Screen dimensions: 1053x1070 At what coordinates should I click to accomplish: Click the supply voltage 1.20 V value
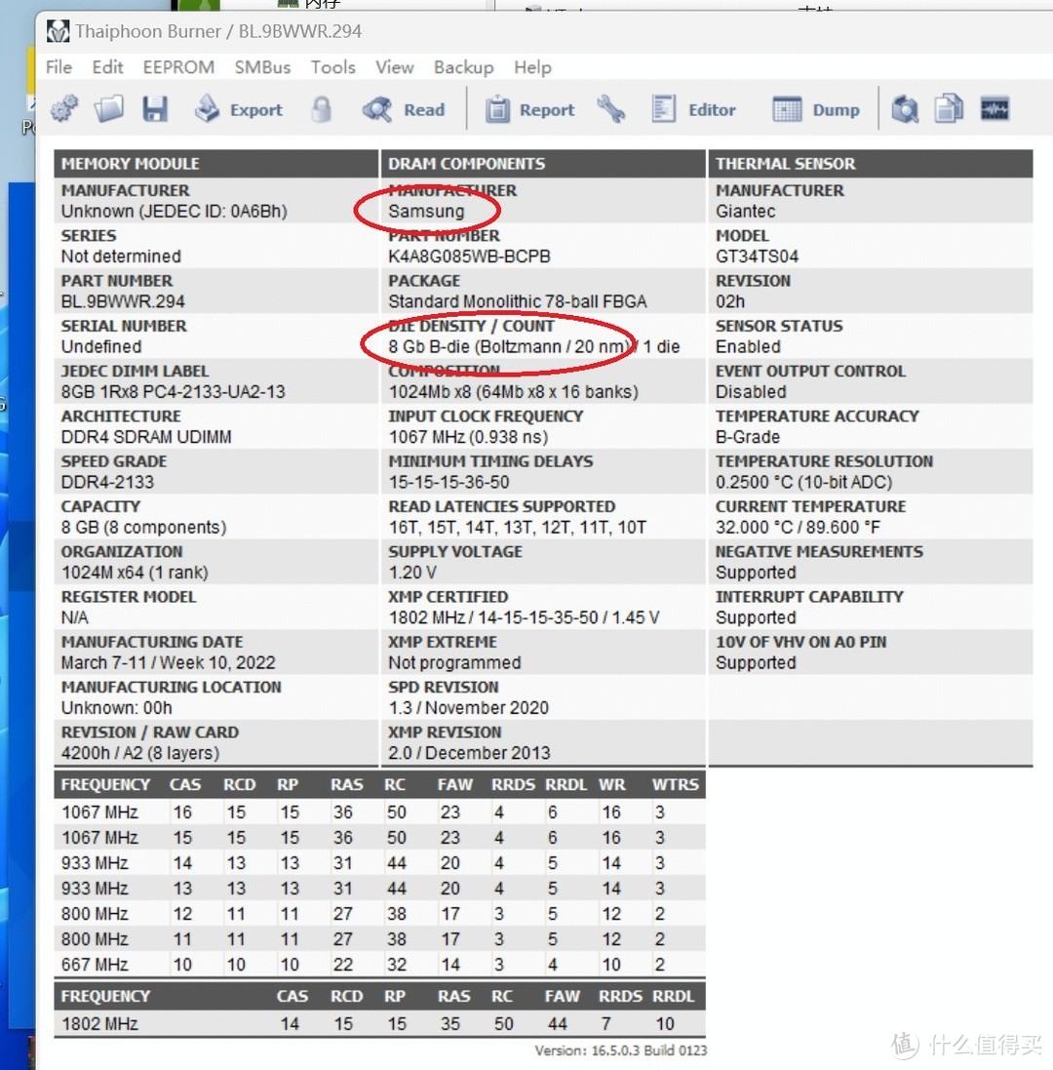[x=411, y=572]
